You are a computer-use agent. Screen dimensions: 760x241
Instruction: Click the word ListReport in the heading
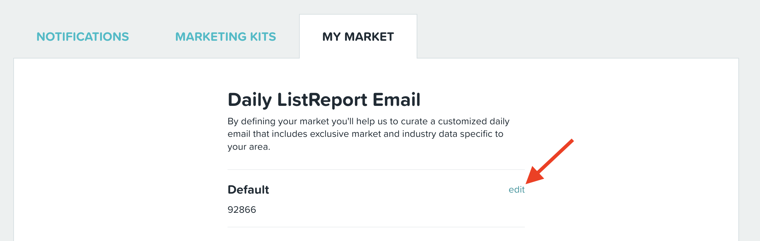point(322,100)
